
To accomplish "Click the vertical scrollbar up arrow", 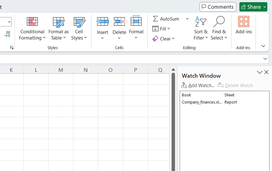I will click(x=173, y=70).
